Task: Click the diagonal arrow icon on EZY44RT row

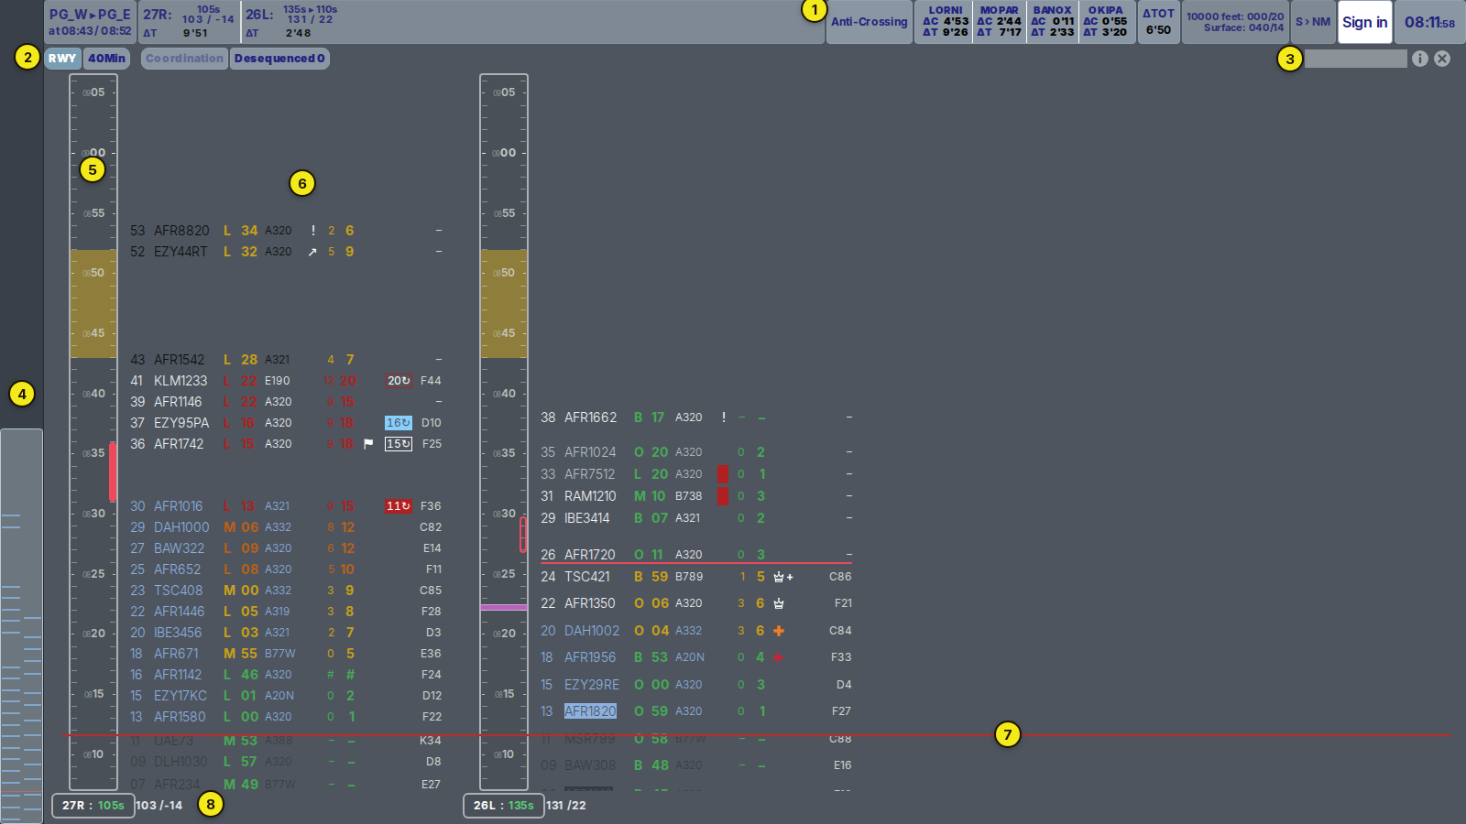Action: coord(312,252)
